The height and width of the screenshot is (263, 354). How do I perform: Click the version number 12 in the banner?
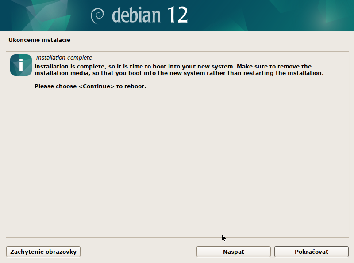click(x=177, y=15)
